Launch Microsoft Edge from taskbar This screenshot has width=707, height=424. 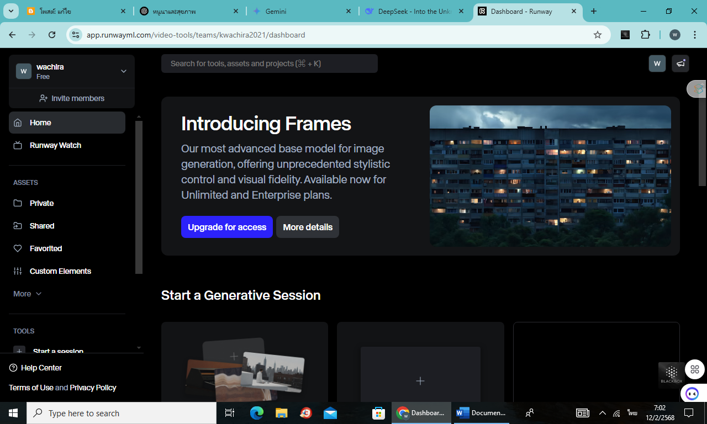257,413
